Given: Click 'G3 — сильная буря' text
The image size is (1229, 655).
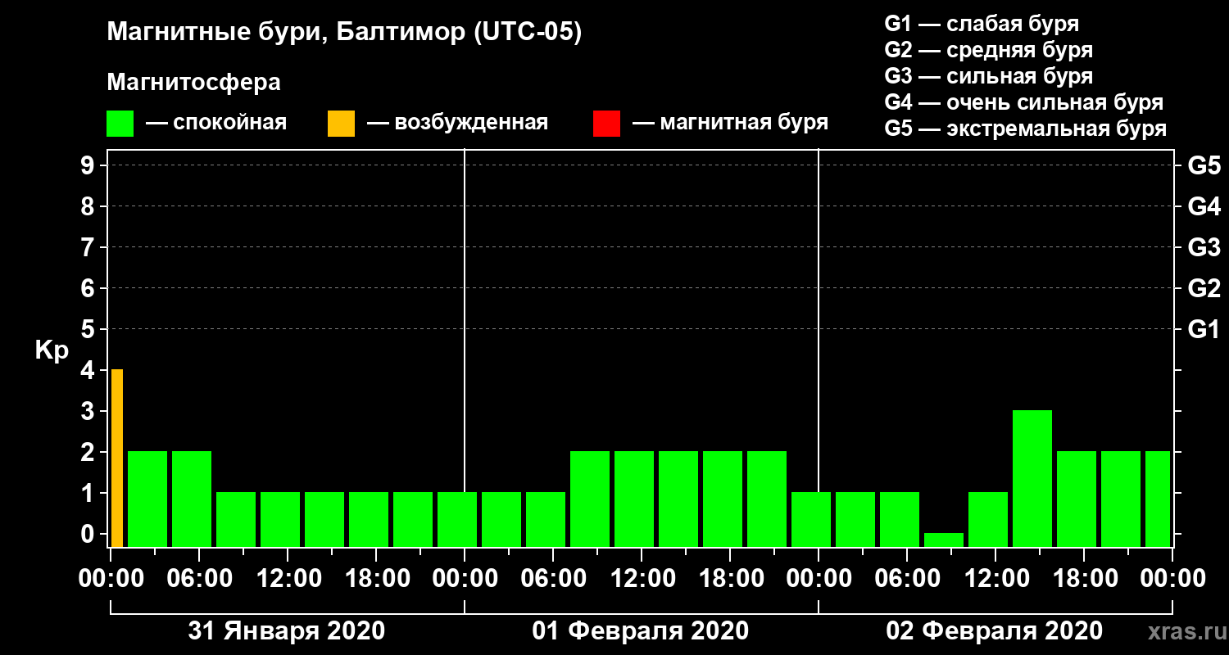Looking at the screenshot, I should pos(988,76).
